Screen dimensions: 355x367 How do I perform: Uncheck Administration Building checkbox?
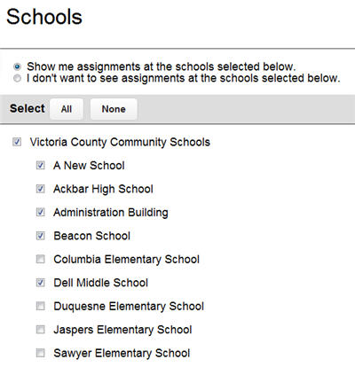tap(41, 212)
